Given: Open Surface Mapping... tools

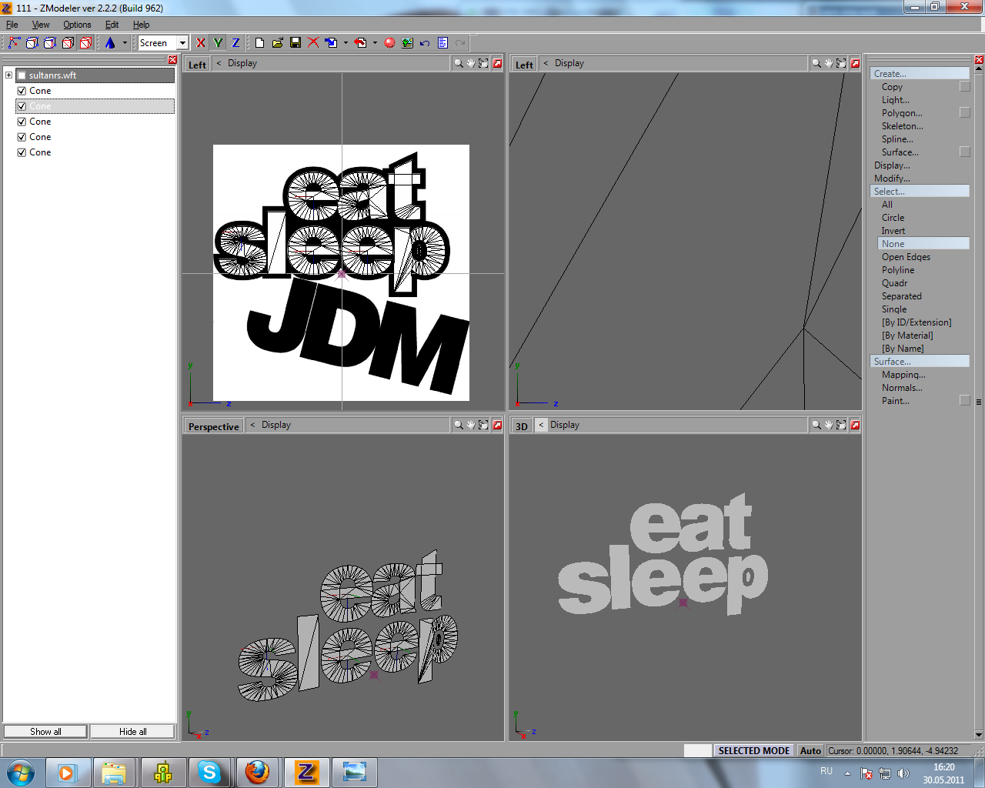Looking at the screenshot, I should point(903,375).
